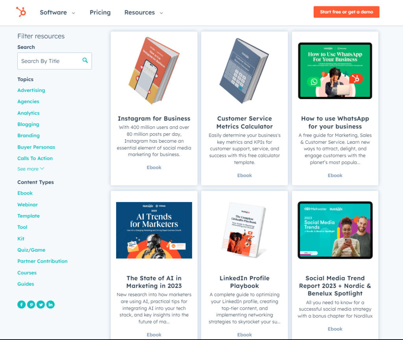The image size is (403, 340).
Task: Open the LinkedIn social icon
Action: tap(50, 305)
